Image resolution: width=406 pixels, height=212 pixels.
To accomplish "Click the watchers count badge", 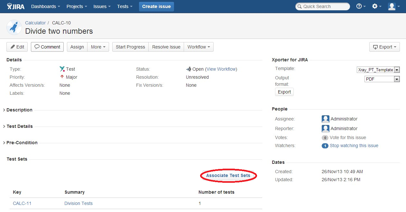I will click(325, 146).
